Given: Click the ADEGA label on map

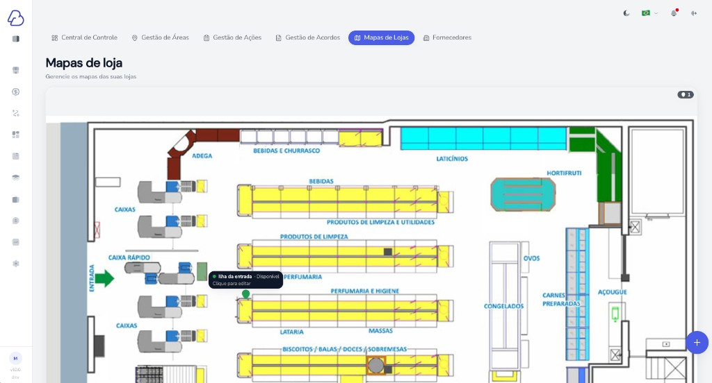Looking at the screenshot, I should [x=202, y=156].
